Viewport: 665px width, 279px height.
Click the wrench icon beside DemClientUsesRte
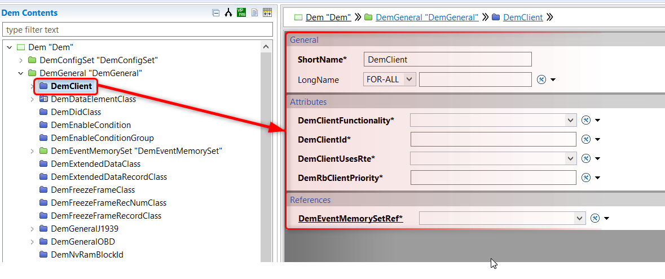click(x=585, y=158)
